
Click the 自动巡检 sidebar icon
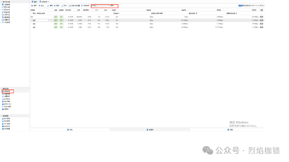tap(3, 99)
